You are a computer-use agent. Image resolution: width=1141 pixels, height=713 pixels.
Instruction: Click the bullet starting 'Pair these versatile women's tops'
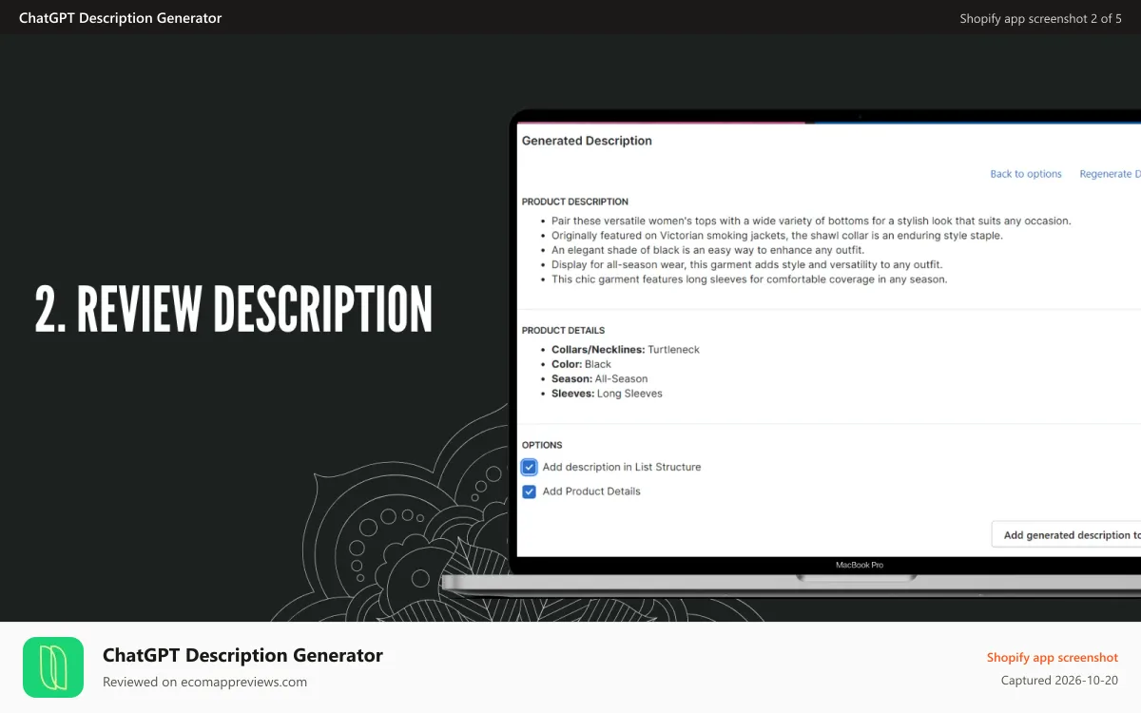pyautogui.click(x=811, y=221)
